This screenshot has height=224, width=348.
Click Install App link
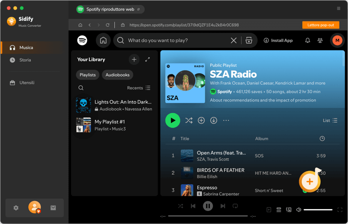[278, 40]
